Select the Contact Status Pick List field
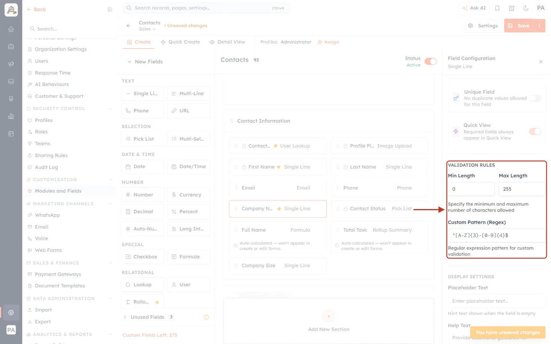Screen dimensions: 551x344 [380, 209]
